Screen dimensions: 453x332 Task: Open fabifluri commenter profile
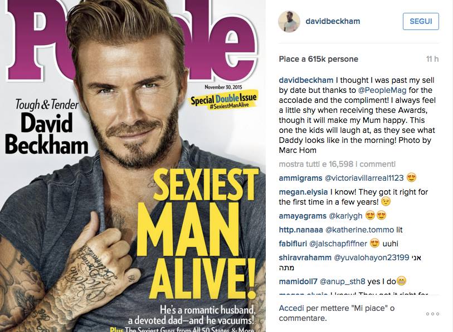293,244
